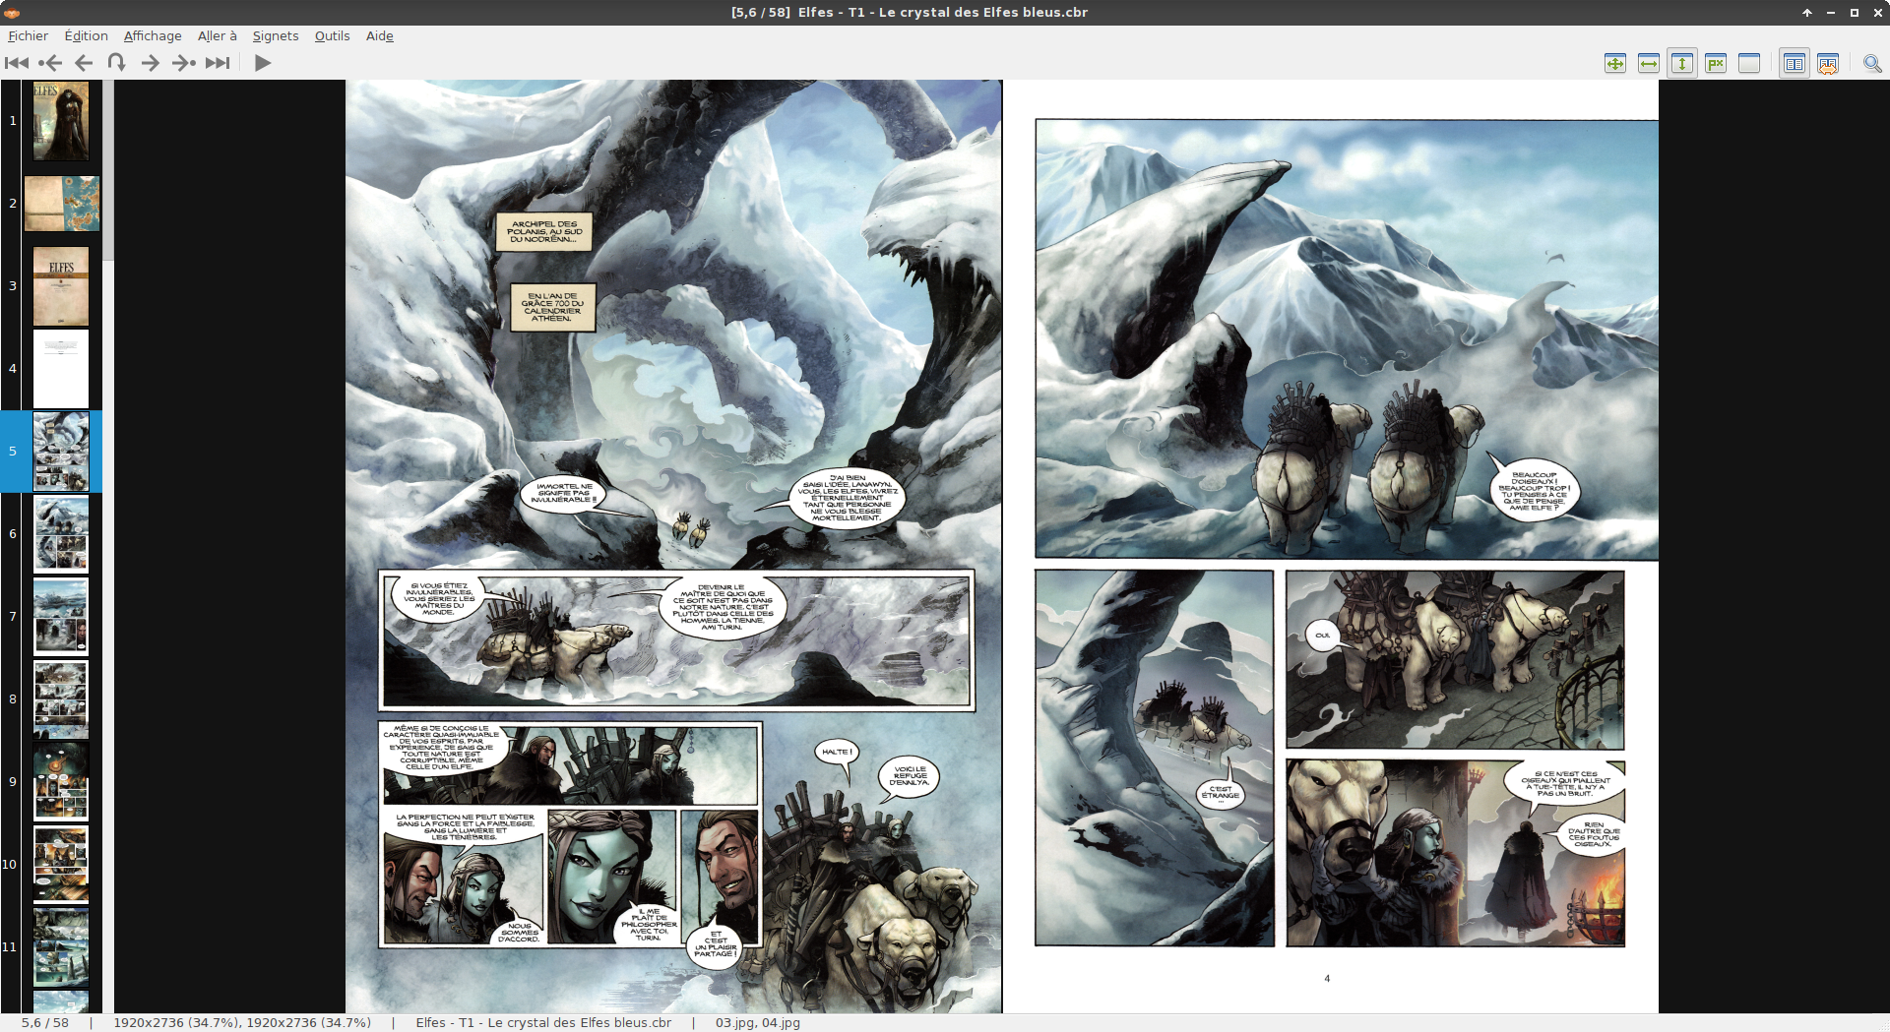This screenshot has height=1032, width=1890.
Task: Open the magnifying lens tool
Action: [1872, 64]
